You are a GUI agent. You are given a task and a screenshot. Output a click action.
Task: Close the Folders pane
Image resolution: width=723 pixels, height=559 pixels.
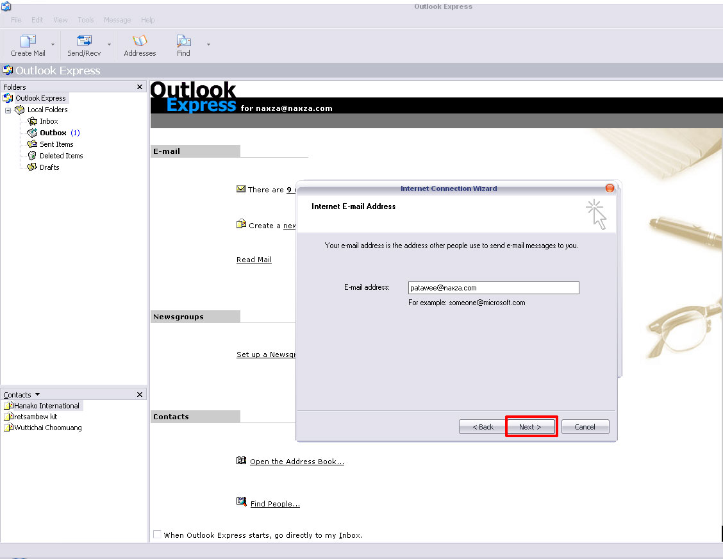140,87
